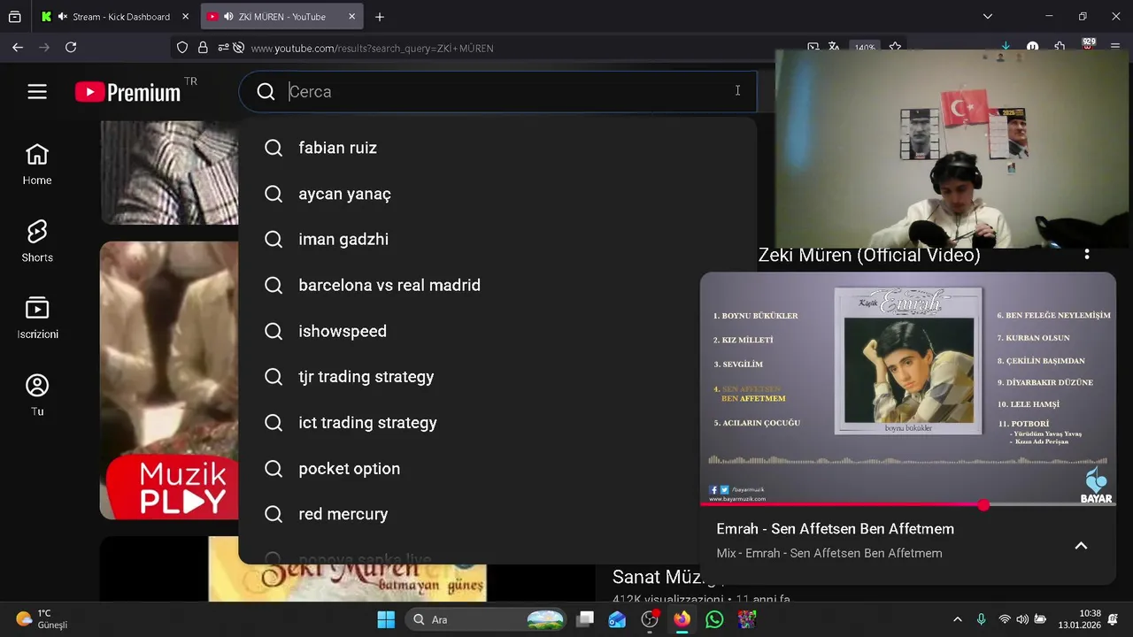
Task: Click the autoplay blocked icon in address bar
Action: tap(238, 48)
